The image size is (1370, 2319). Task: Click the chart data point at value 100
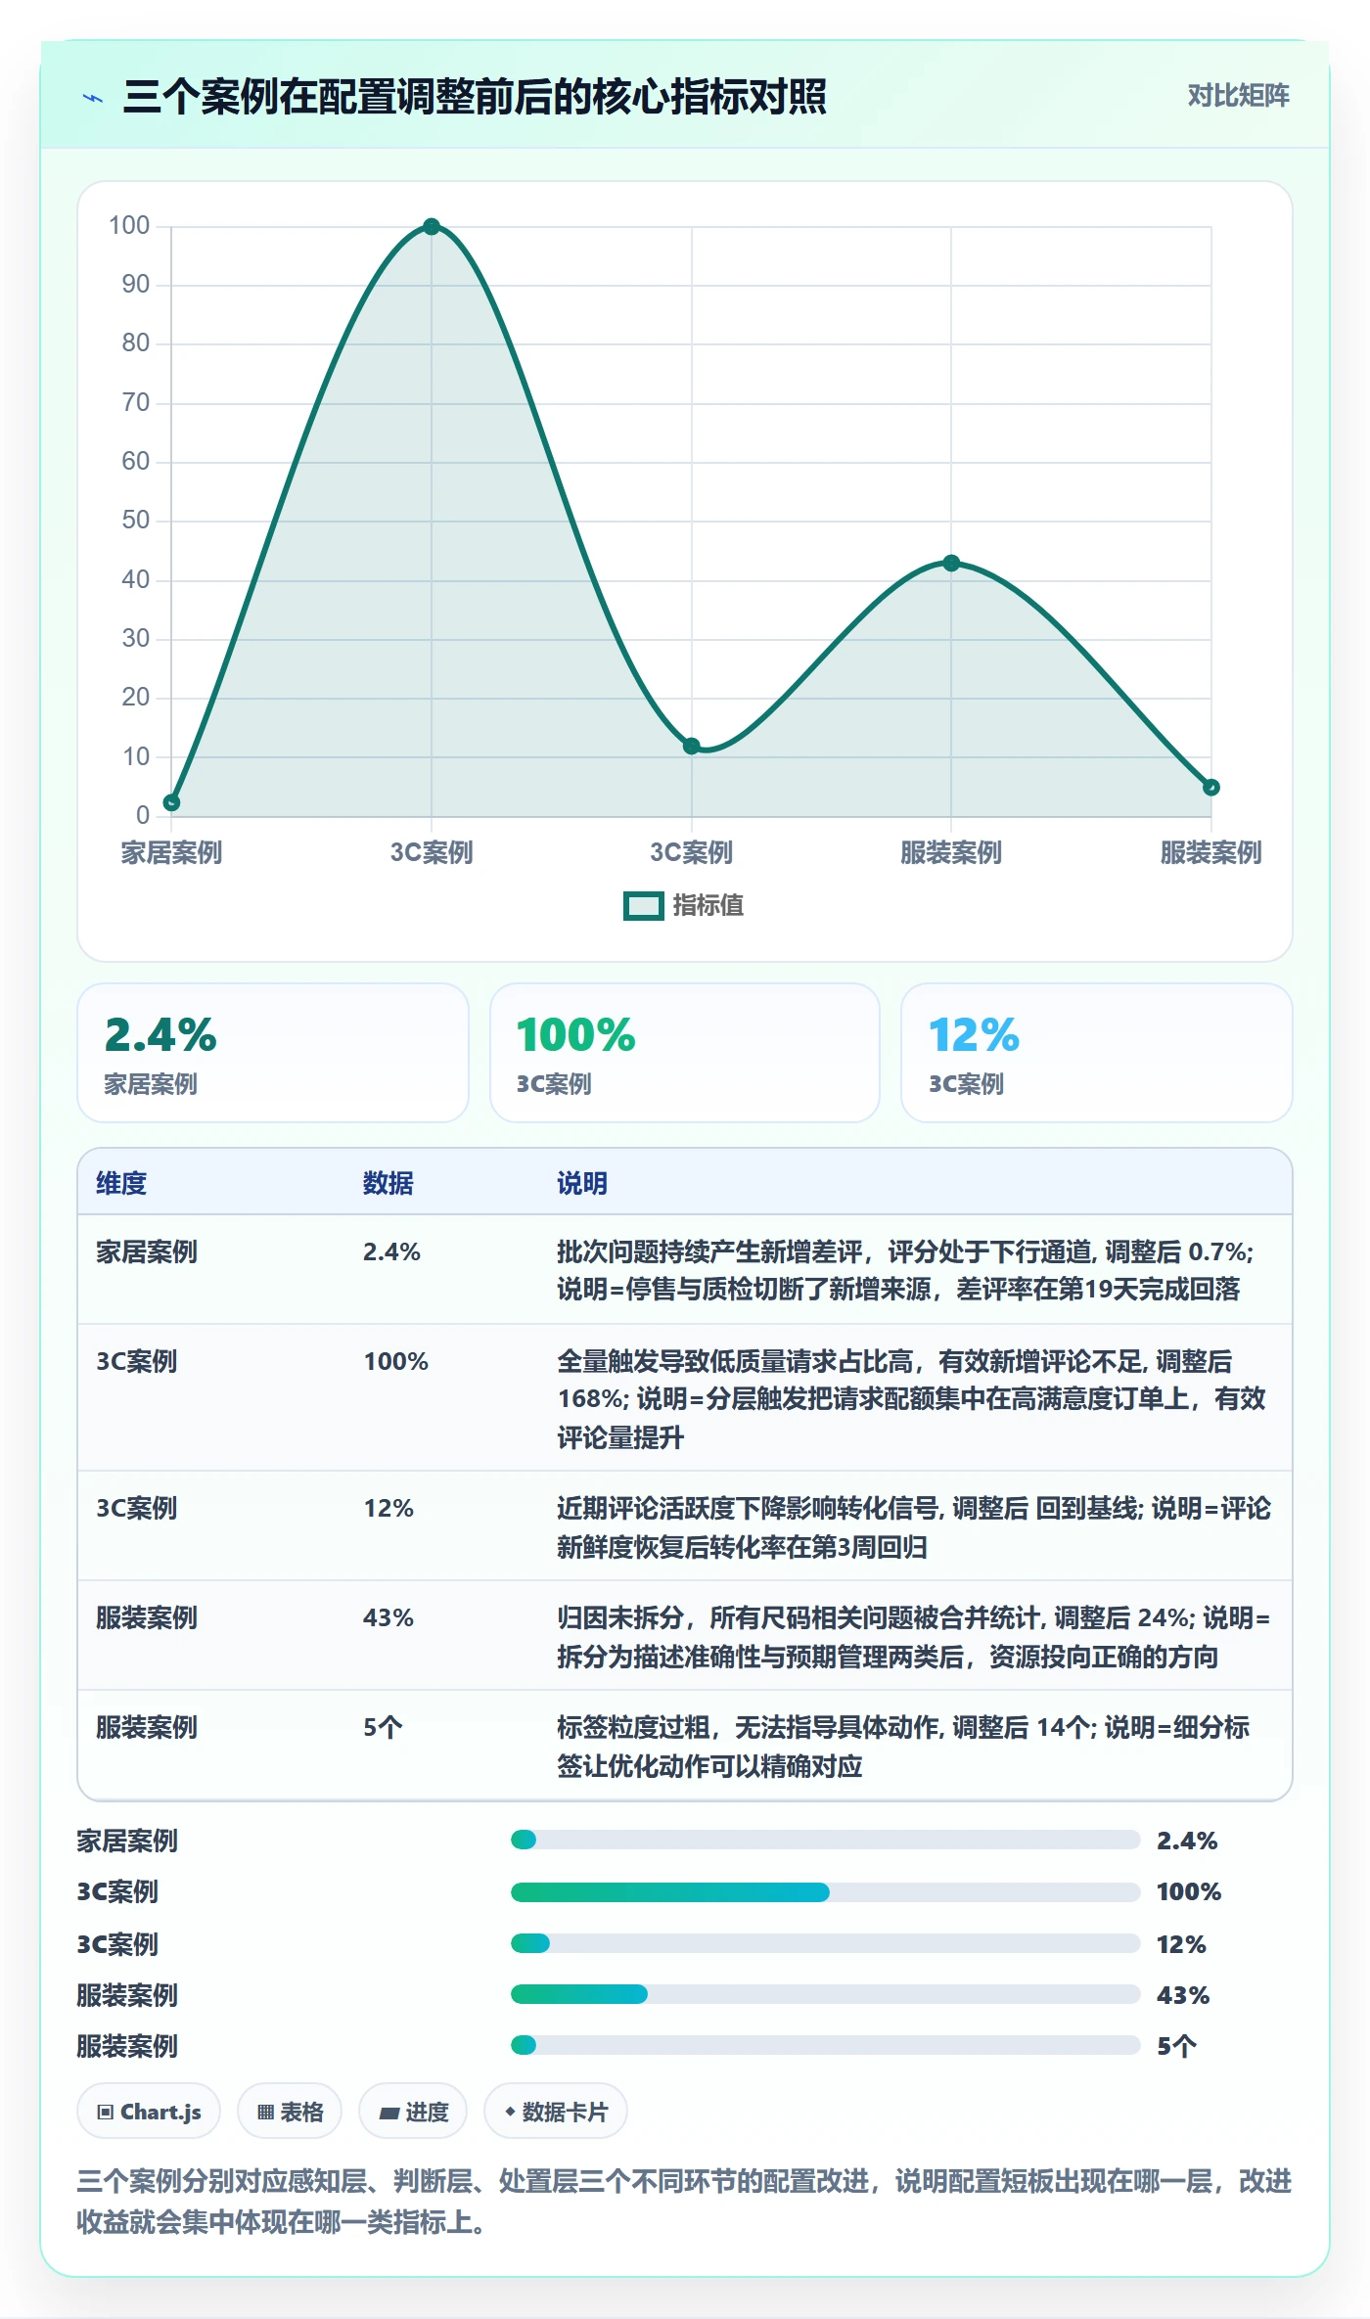tap(432, 227)
